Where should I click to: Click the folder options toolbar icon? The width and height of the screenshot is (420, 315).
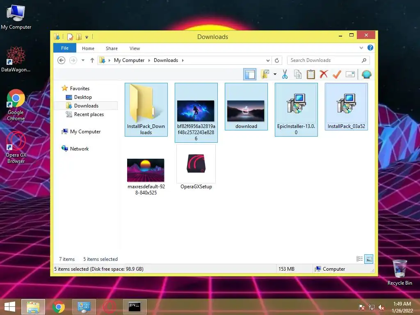click(x=265, y=74)
